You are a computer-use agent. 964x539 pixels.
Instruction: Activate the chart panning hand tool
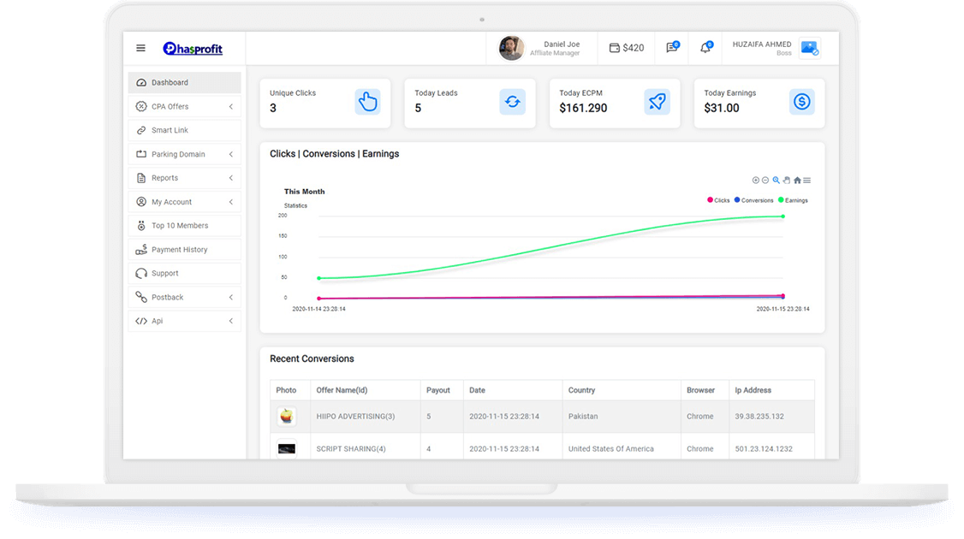click(787, 180)
